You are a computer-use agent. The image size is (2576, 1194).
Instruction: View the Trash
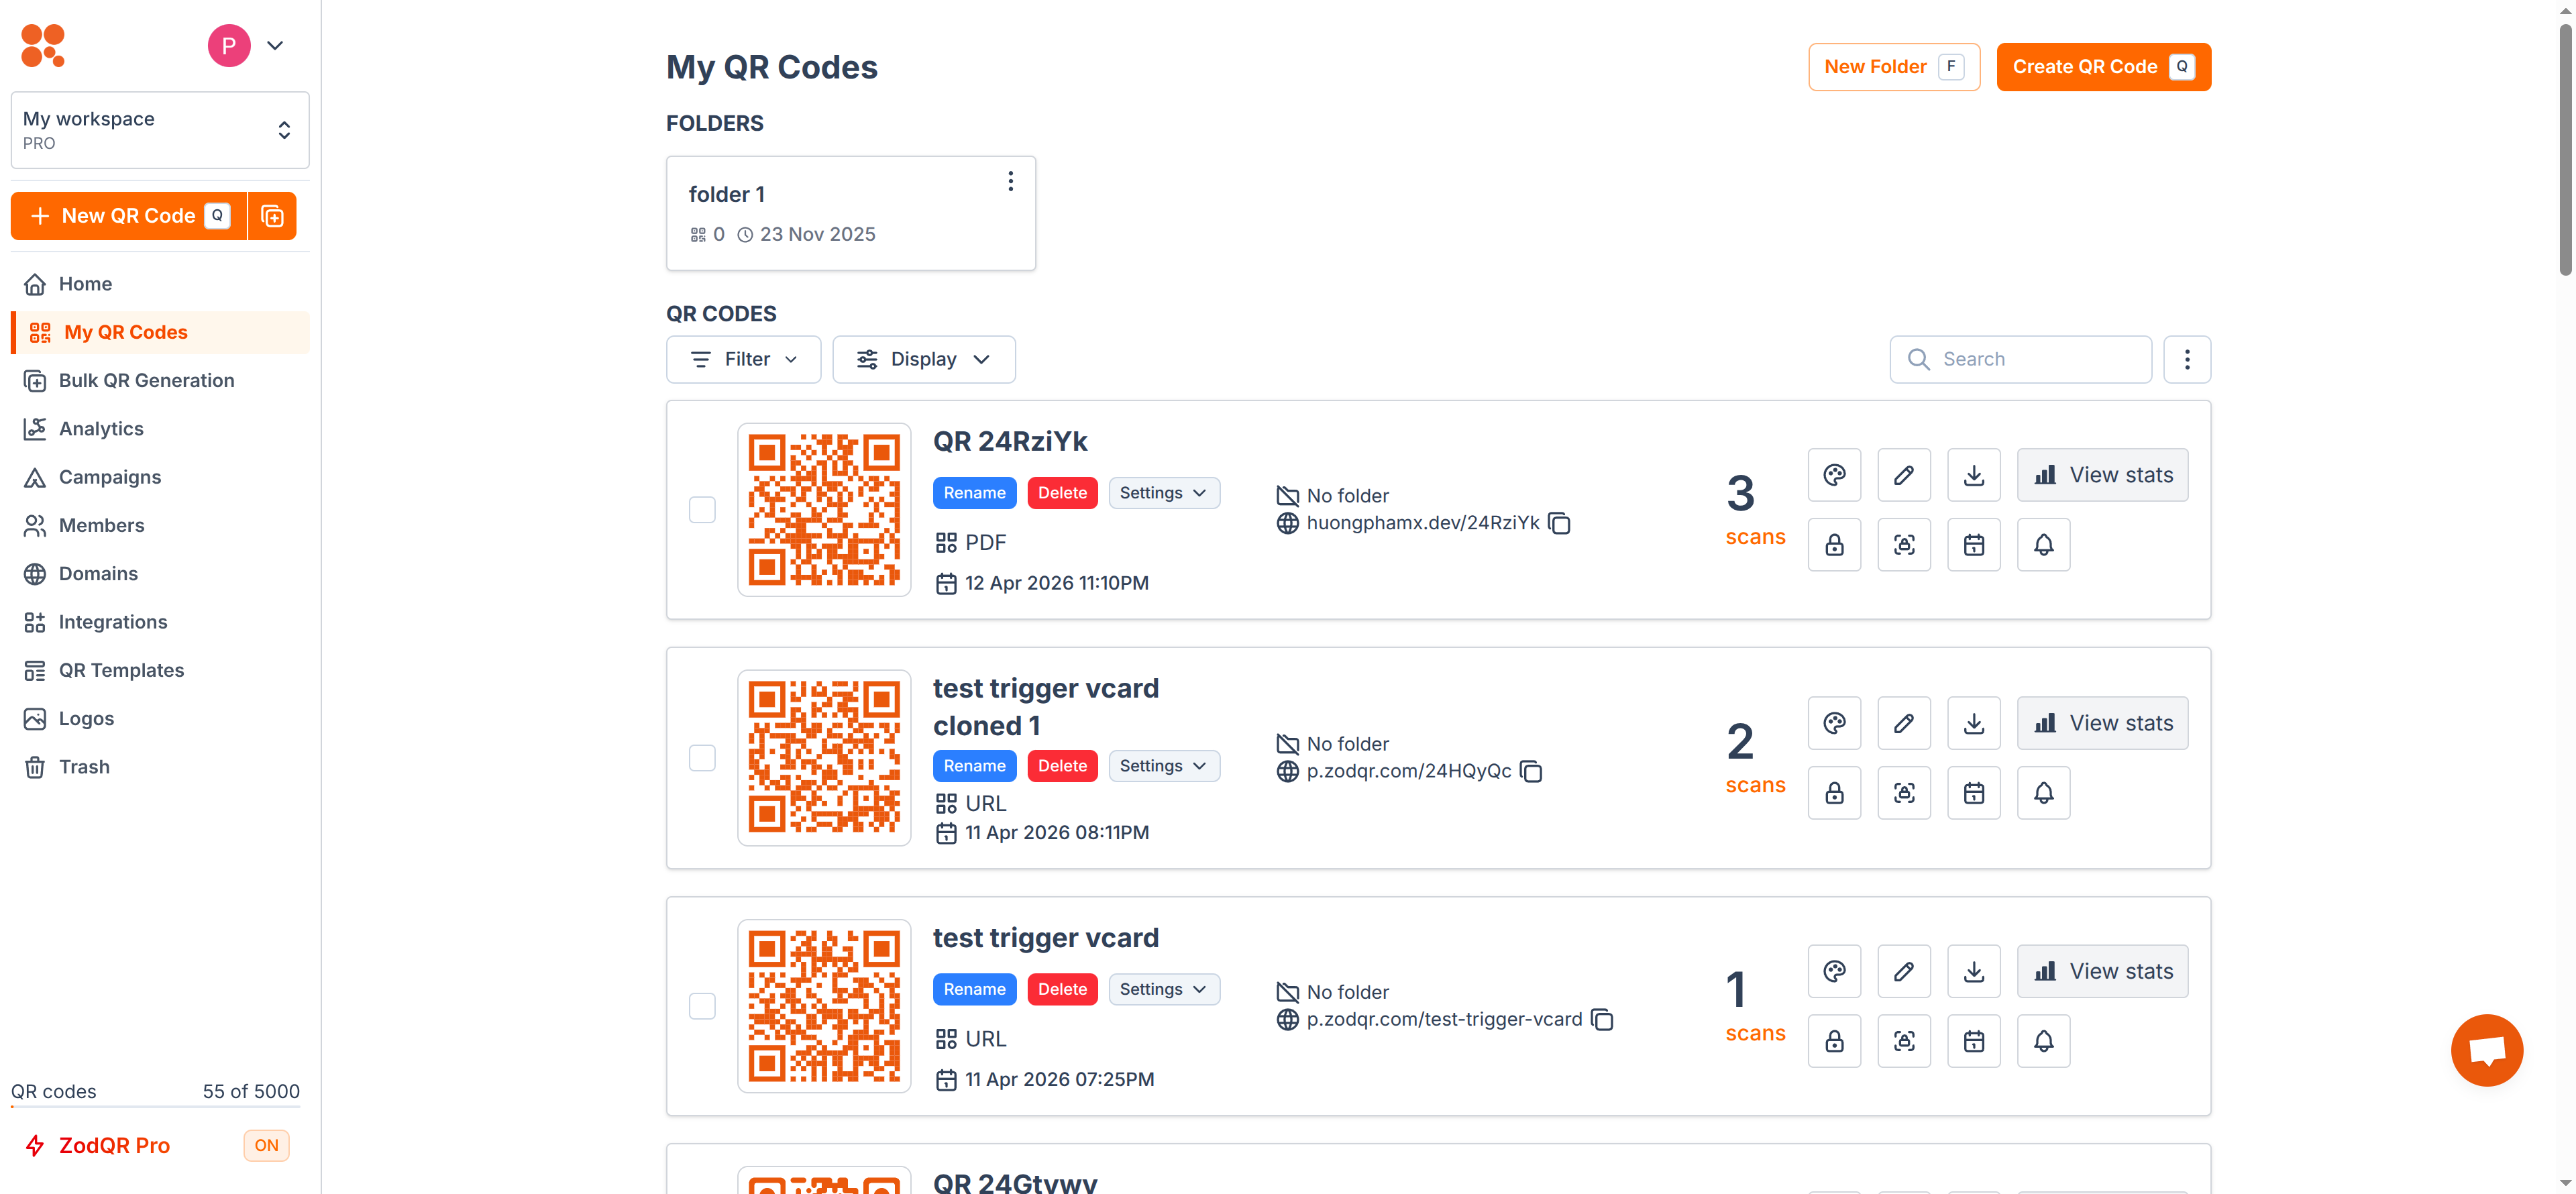point(160,767)
